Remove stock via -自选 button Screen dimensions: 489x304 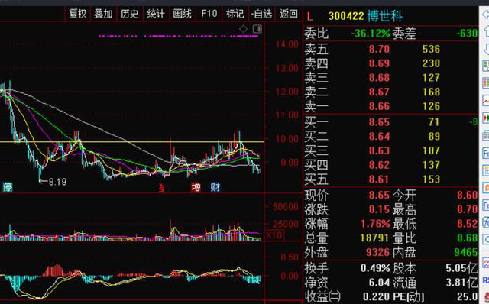261,14
